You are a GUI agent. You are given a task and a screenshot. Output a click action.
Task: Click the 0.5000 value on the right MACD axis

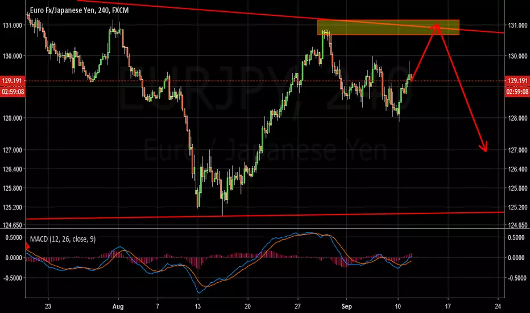coord(517,237)
